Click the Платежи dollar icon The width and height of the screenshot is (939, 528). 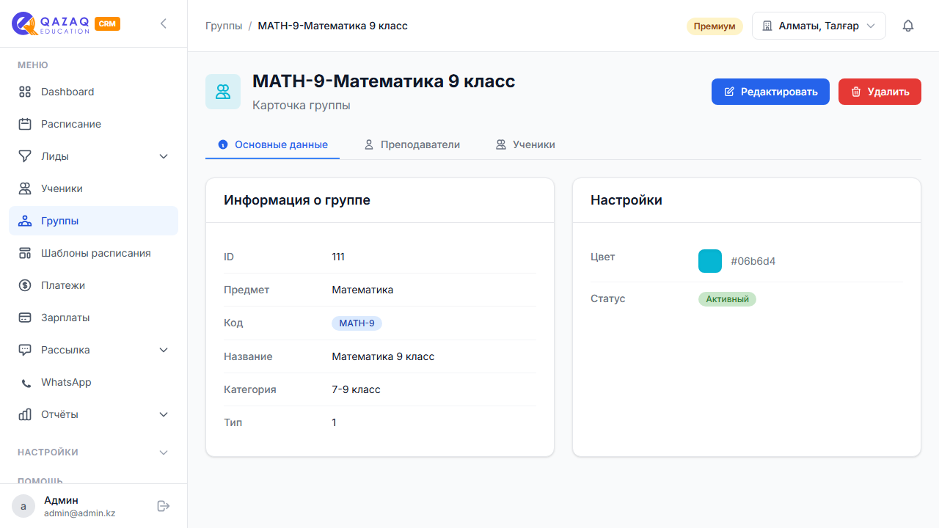(x=25, y=285)
